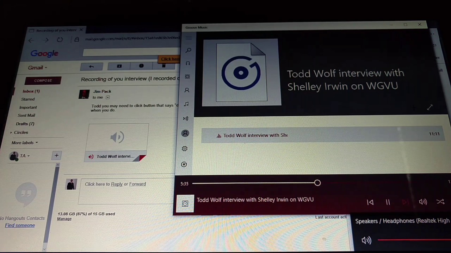
Task: Click the Google logo in Gmail
Action: tap(44, 53)
